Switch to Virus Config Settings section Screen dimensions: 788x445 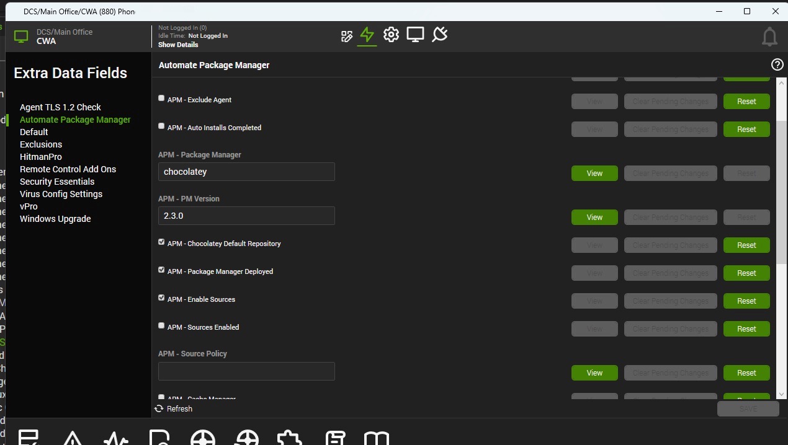61,194
